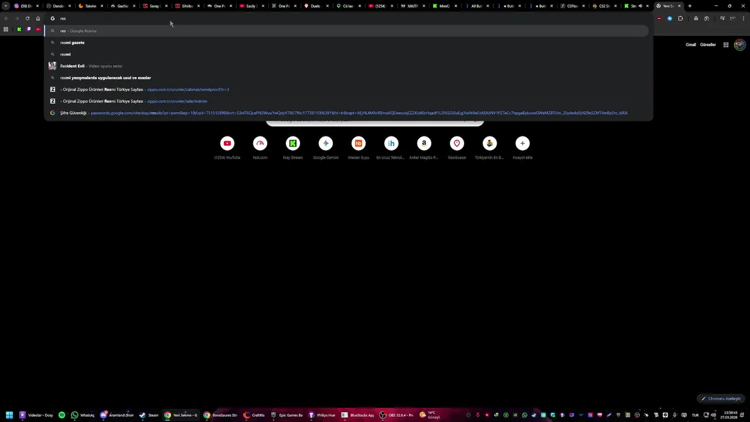Screen dimensions: 750x422
Task: Open the Şifre Güvenliği passwords suggestion
Action: [x=347, y=113]
